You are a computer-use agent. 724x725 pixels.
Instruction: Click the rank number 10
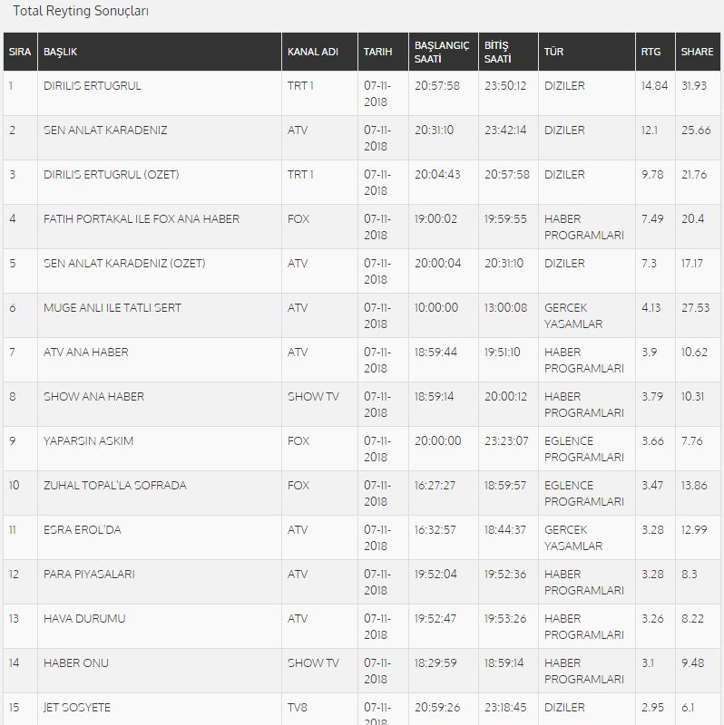coord(14,486)
